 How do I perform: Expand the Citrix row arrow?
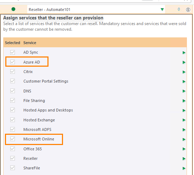pos(184,72)
